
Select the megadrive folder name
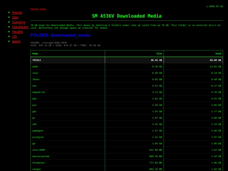point(39,92)
